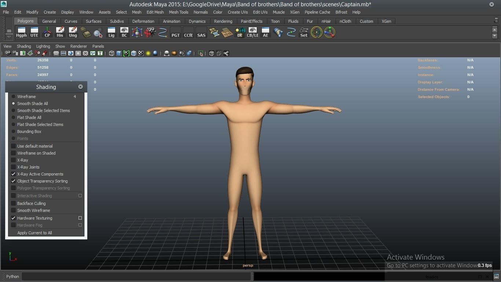
Task: Click the CB/LE shelf icon
Action: (x=253, y=32)
